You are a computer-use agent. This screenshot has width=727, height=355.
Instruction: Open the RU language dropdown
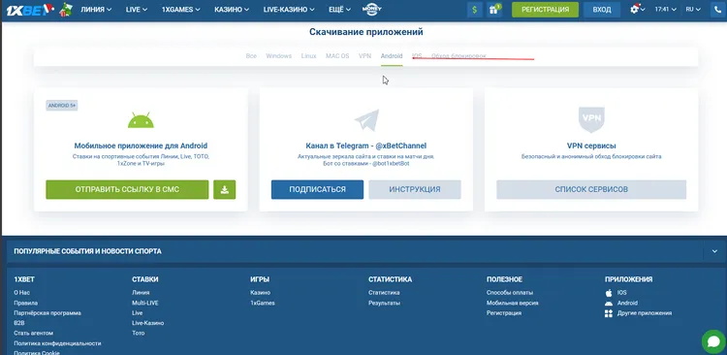click(693, 10)
